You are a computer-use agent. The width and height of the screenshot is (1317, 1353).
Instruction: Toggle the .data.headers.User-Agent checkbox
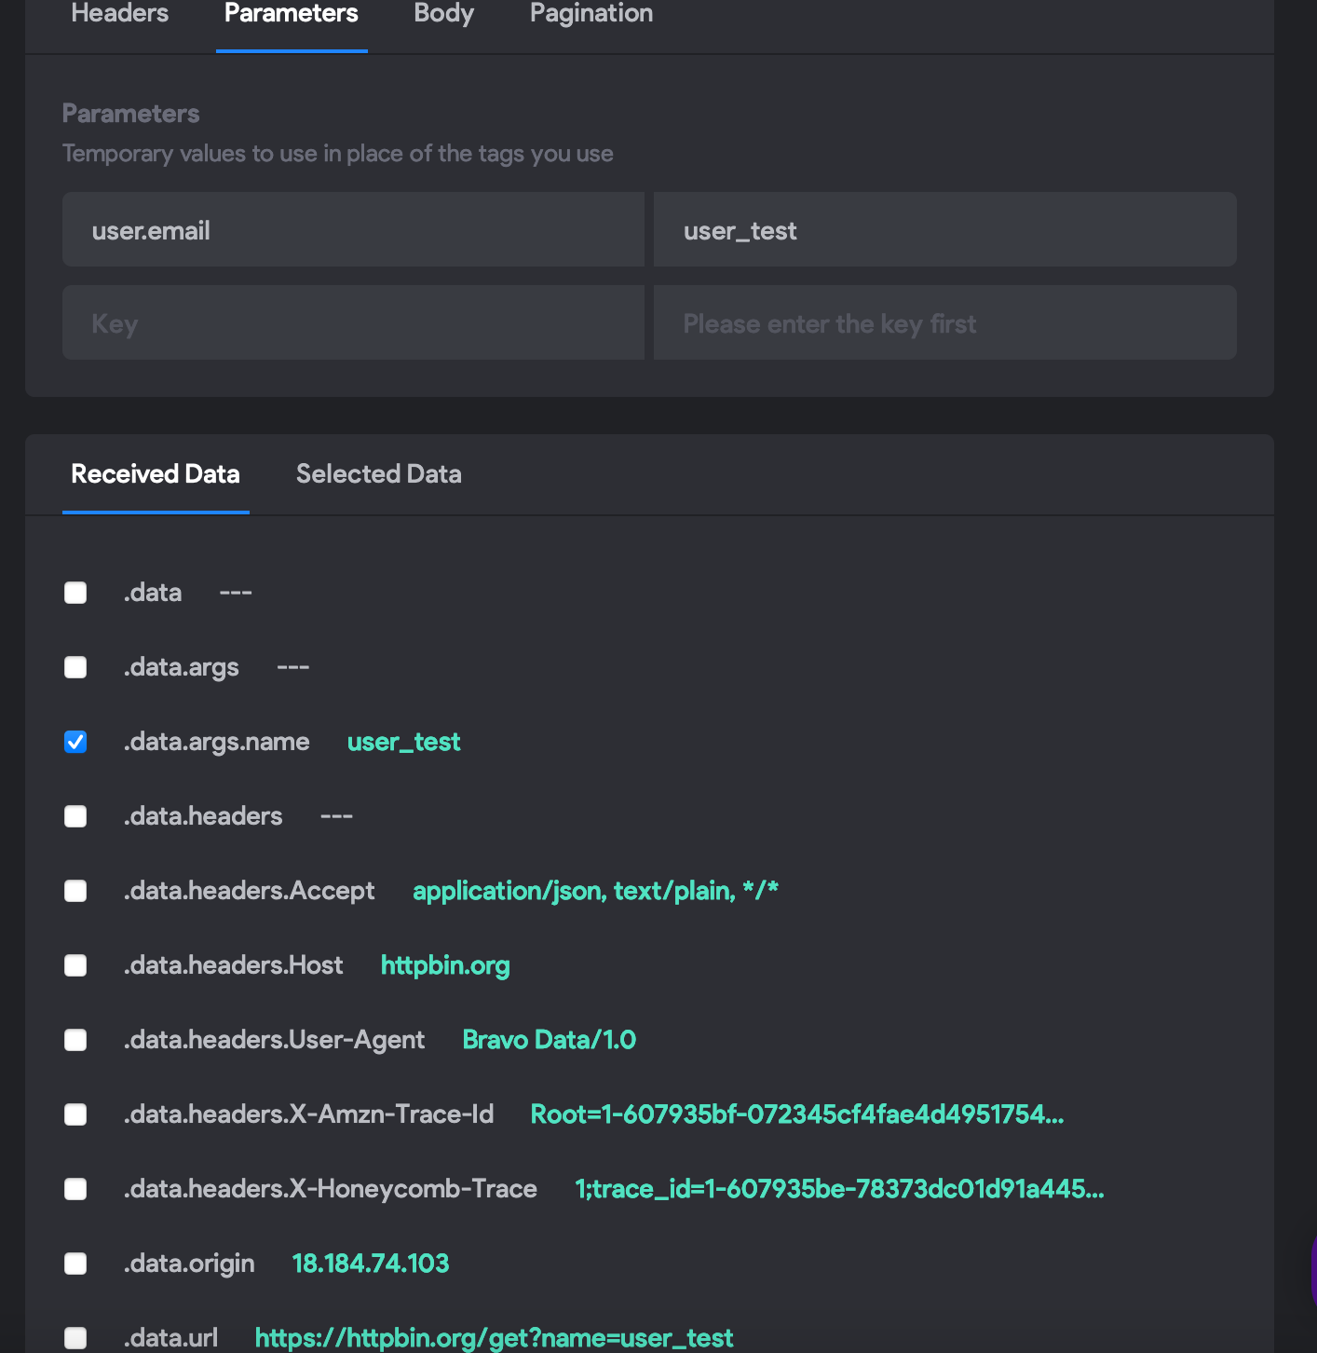point(75,1041)
